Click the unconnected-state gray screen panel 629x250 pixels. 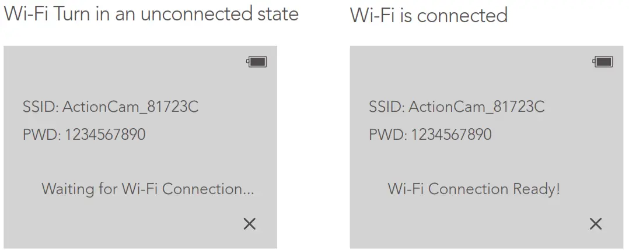[x=140, y=163]
